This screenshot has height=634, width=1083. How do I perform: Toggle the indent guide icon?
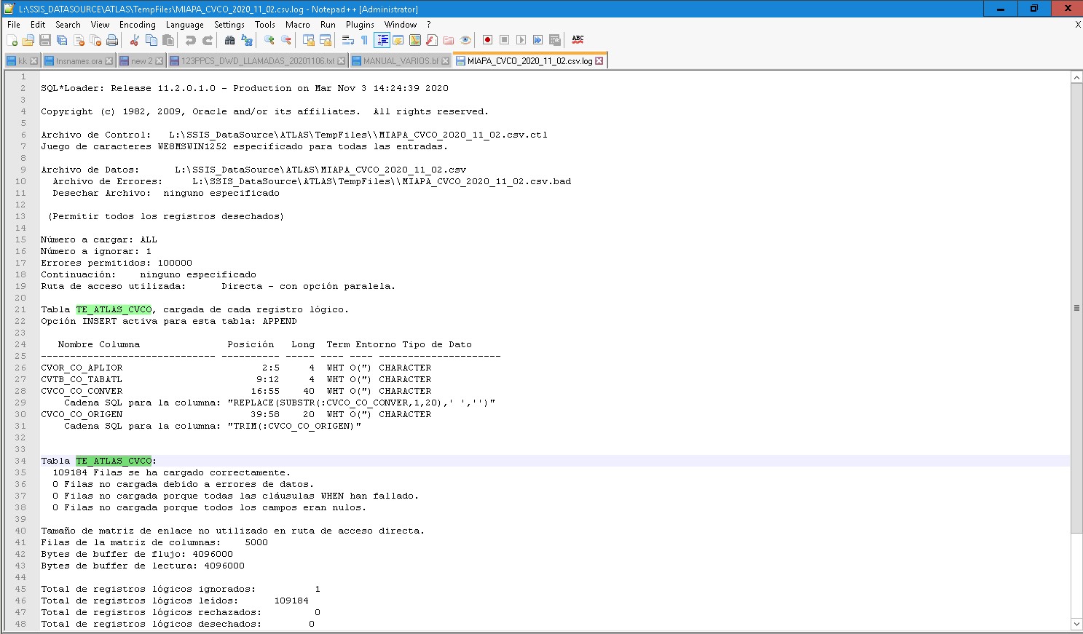(x=382, y=40)
